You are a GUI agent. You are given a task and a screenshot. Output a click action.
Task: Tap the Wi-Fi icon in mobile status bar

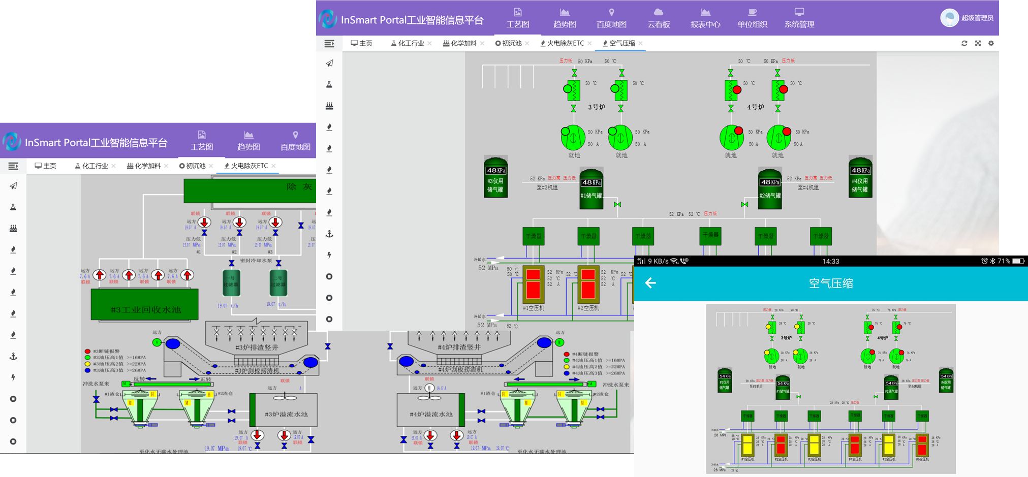[674, 261]
